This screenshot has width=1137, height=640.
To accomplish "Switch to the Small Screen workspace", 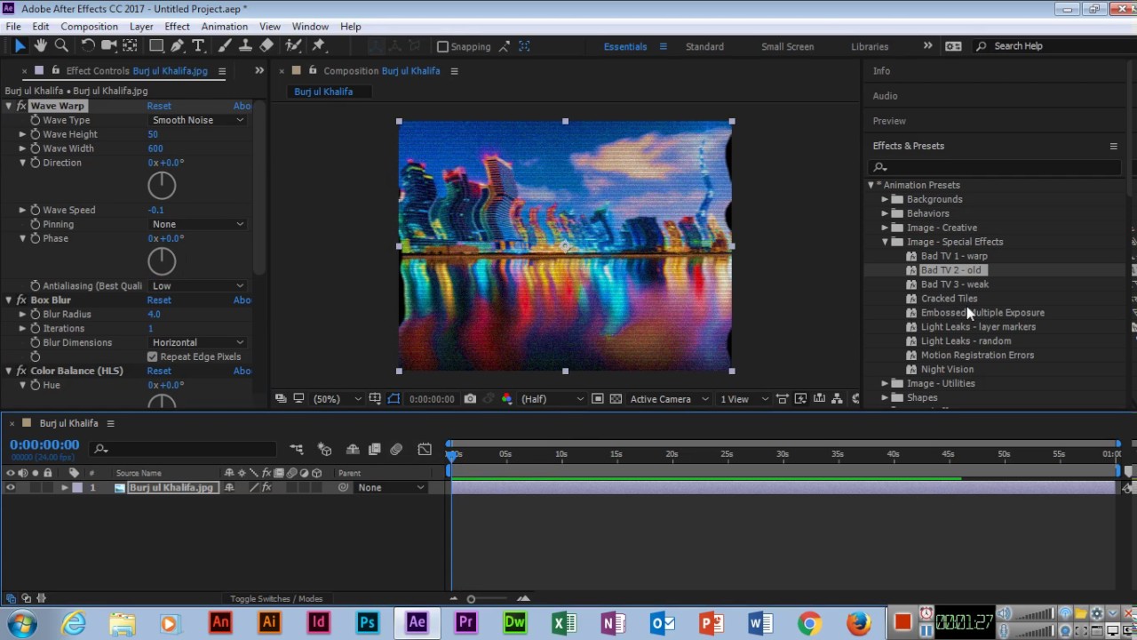I will [787, 46].
